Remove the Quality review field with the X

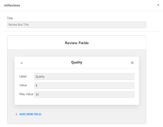[132, 63]
